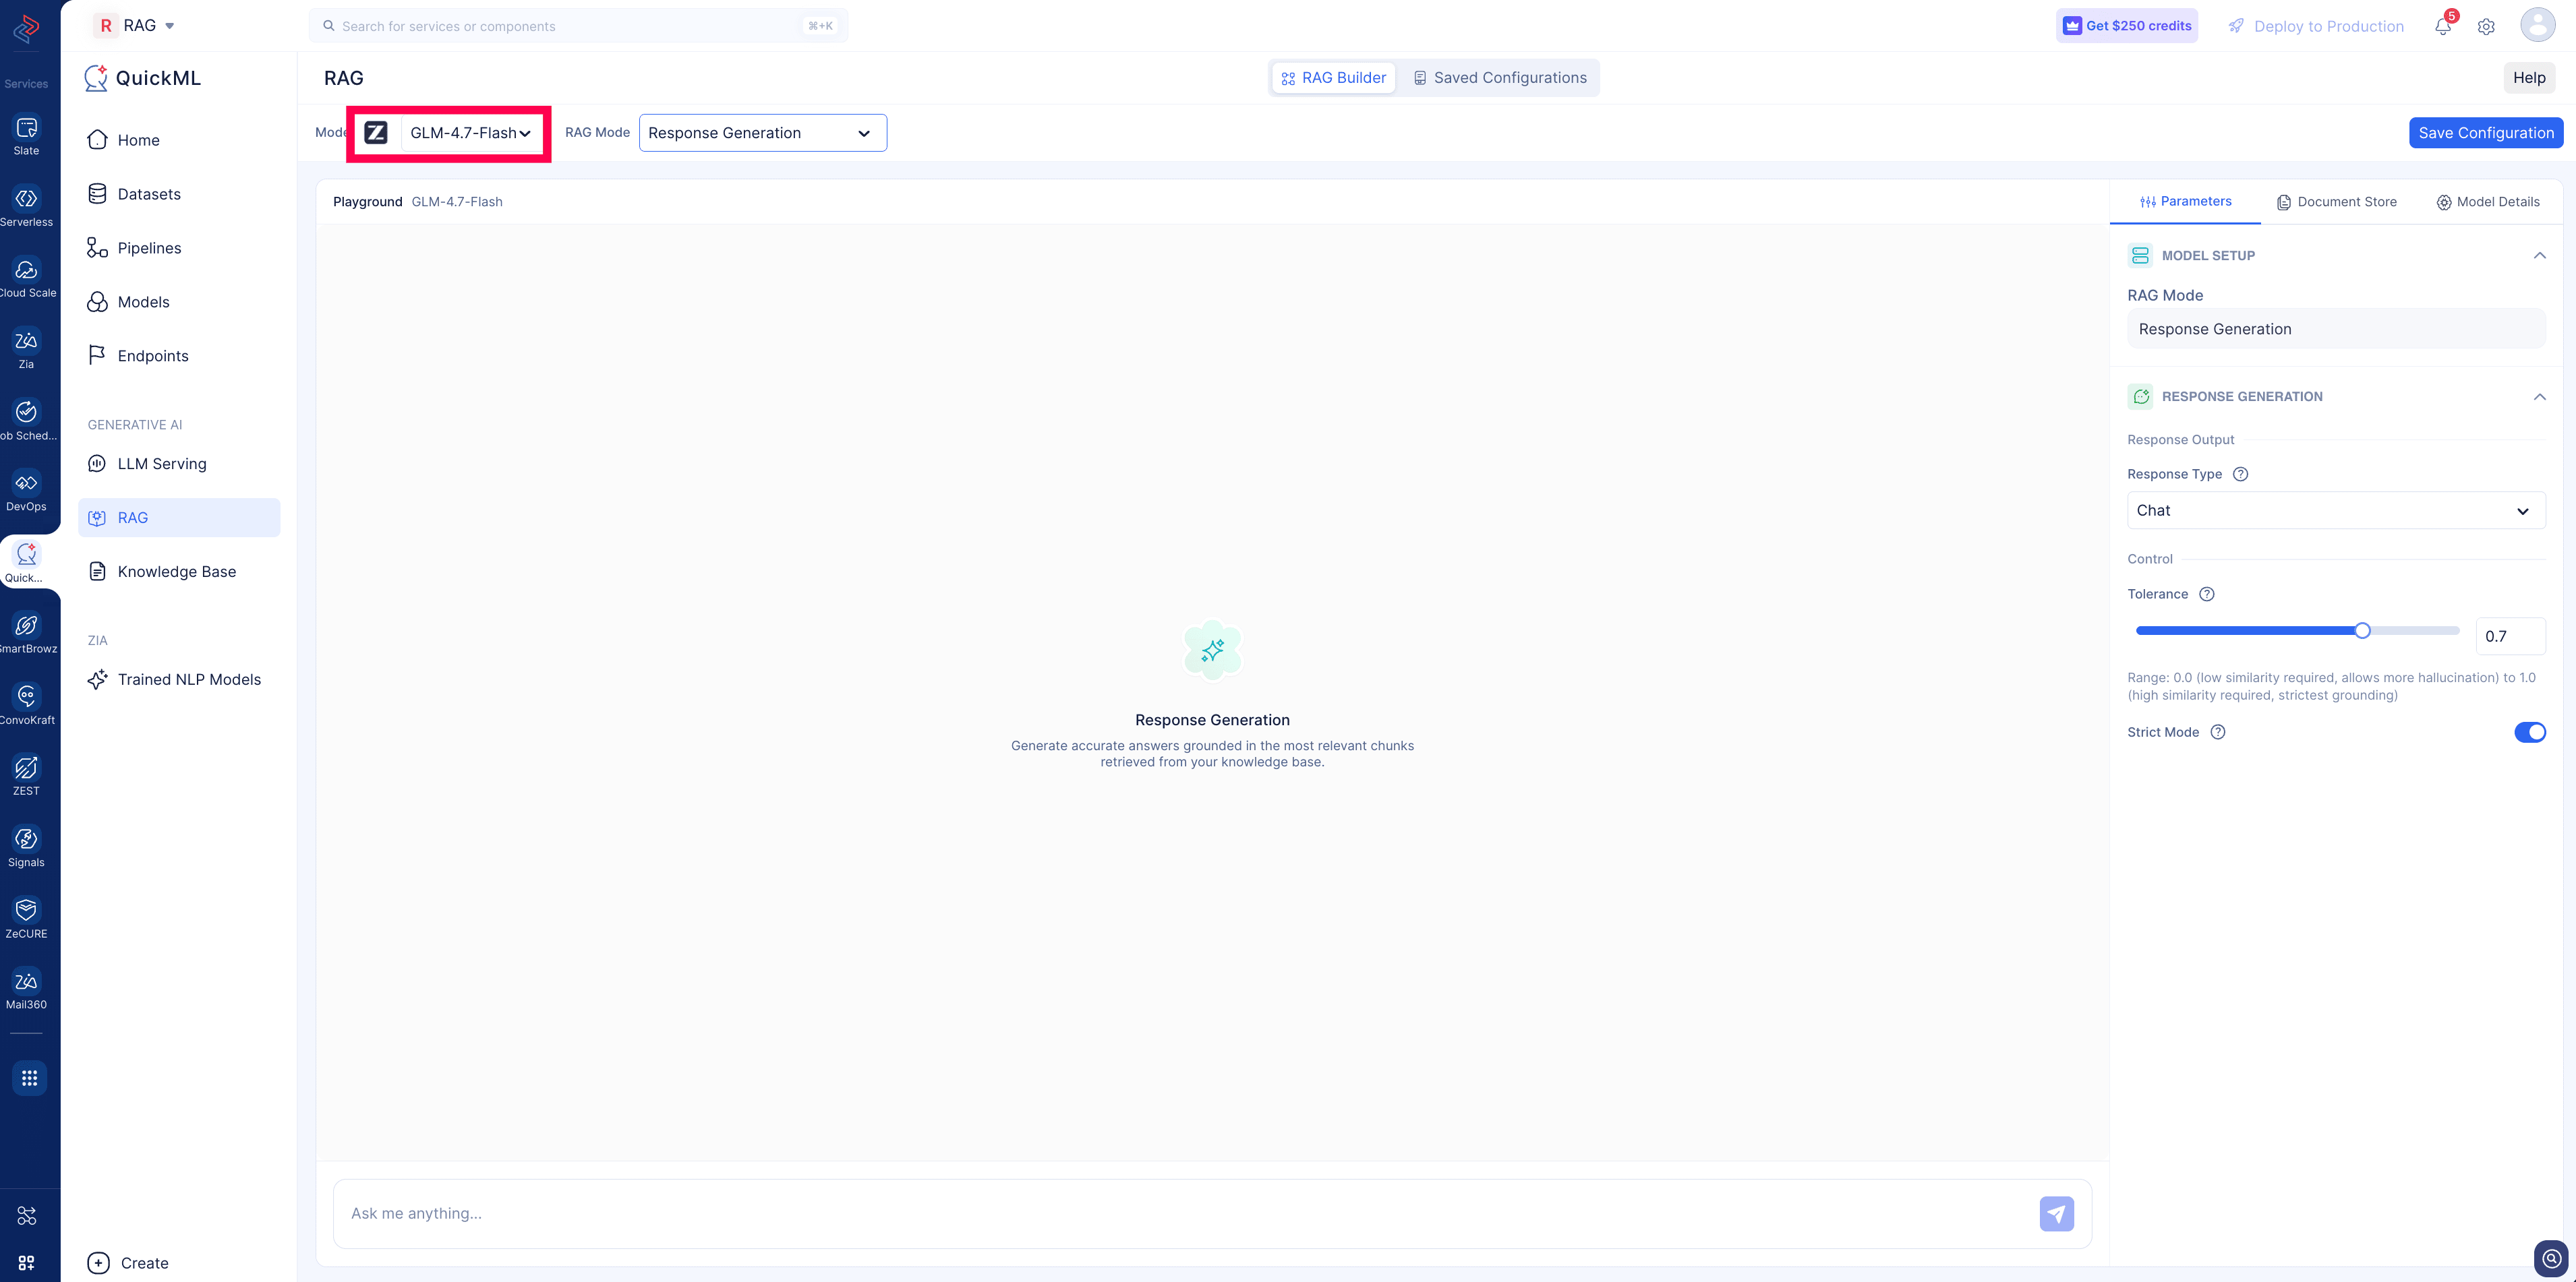
Task: Open Datasets in the sidebar
Action: point(179,194)
